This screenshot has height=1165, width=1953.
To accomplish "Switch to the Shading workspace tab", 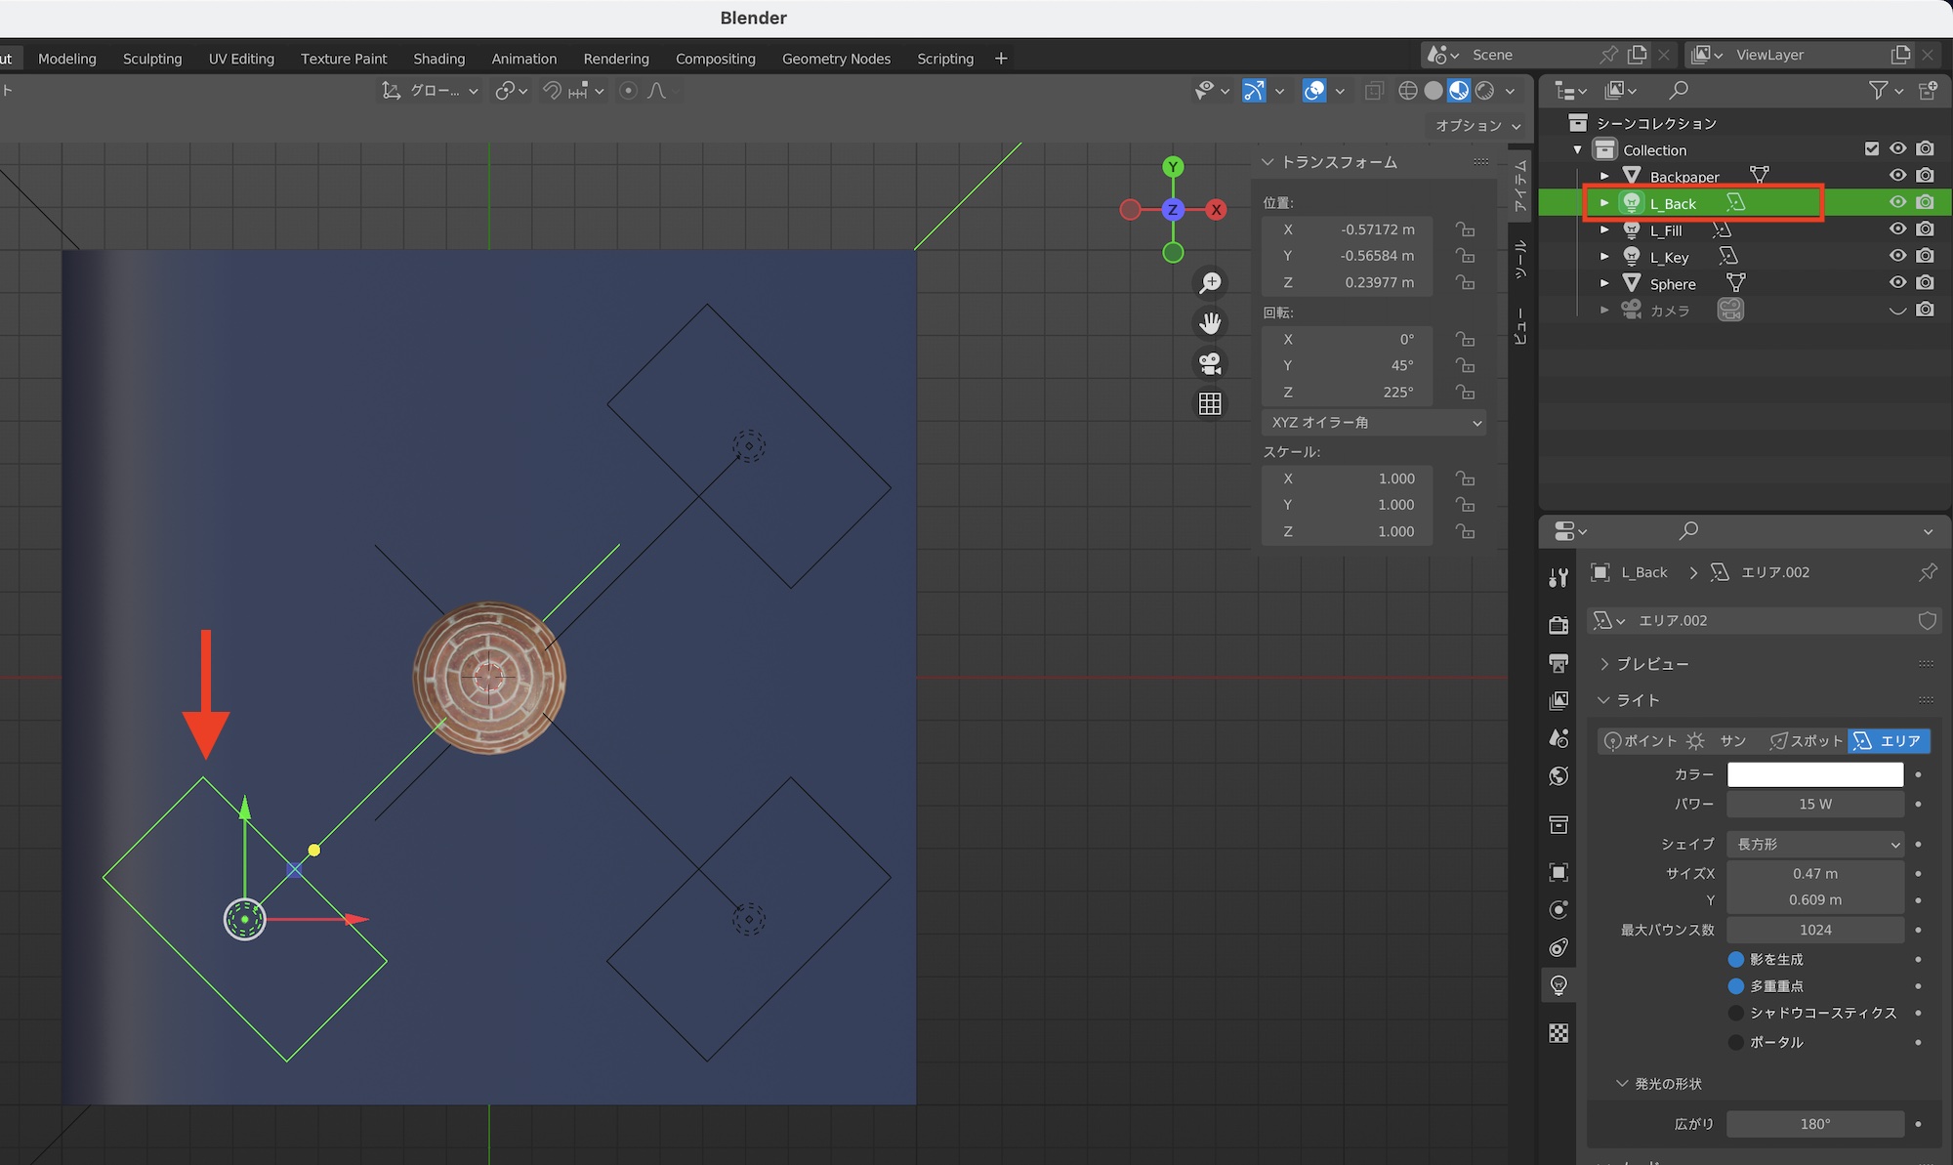I will click(438, 59).
